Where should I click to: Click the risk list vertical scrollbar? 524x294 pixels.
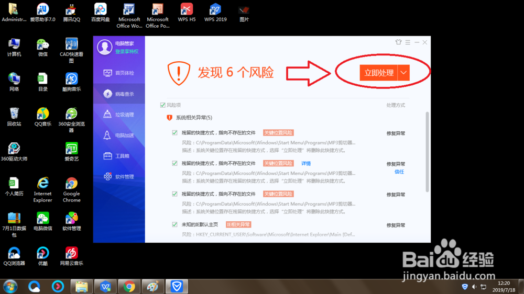click(427, 152)
